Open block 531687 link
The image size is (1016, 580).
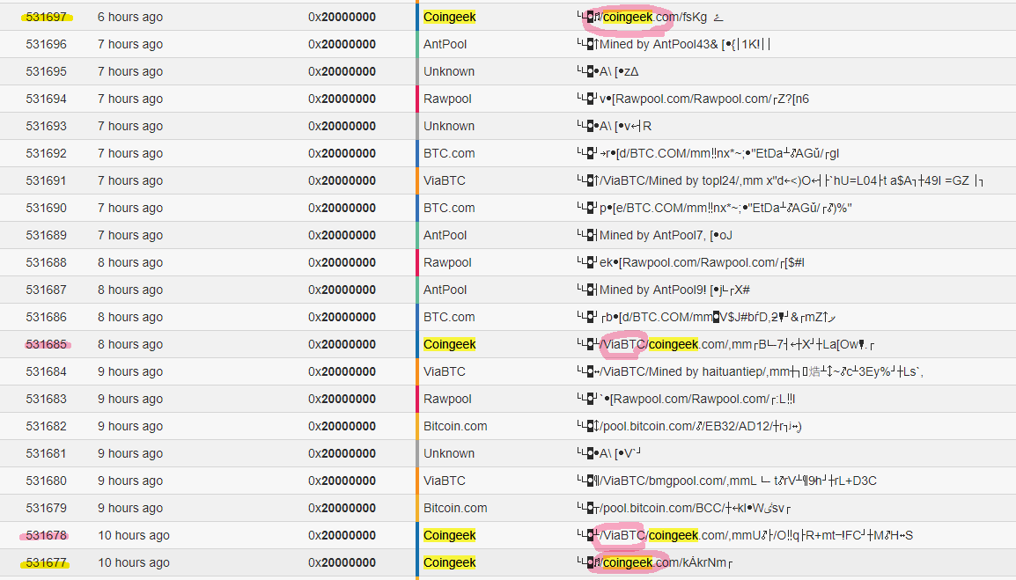tap(46, 290)
